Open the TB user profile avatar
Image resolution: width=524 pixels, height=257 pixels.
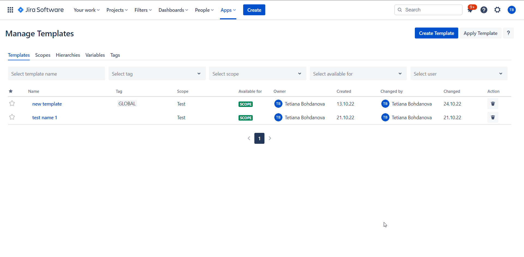coord(511,10)
